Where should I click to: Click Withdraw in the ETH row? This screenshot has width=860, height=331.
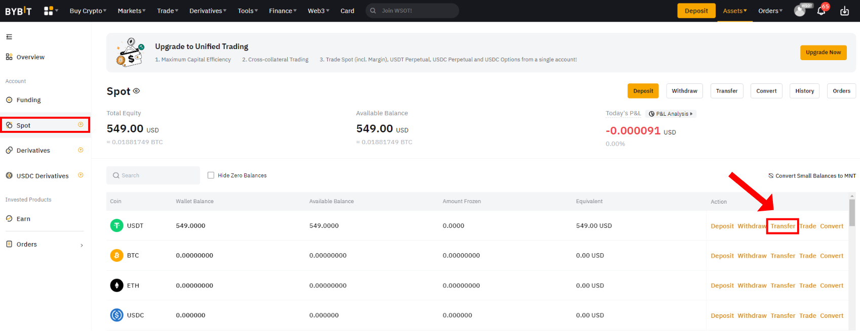coord(752,286)
